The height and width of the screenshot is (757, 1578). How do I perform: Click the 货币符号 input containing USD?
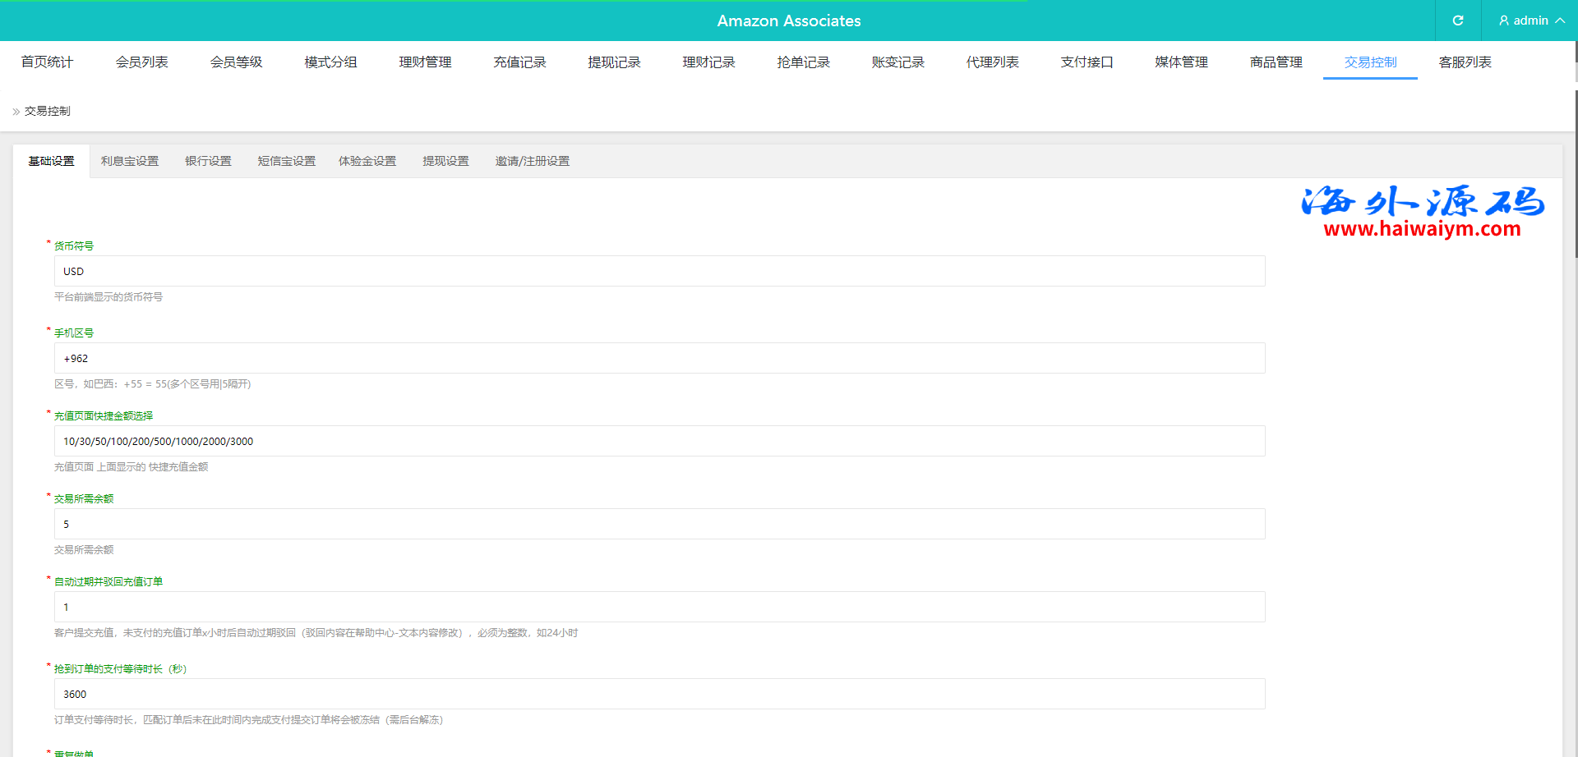[x=659, y=272]
